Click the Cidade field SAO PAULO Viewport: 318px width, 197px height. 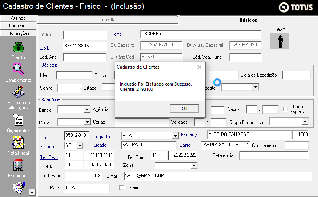coord(149,145)
